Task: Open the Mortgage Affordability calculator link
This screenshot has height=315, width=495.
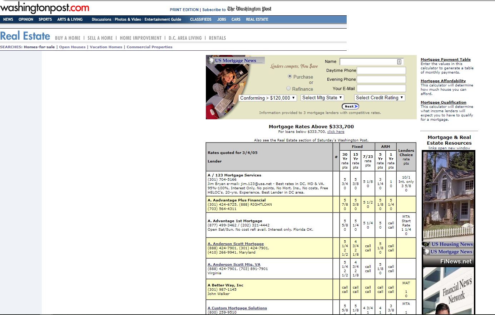Action: pyautogui.click(x=443, y=81)
